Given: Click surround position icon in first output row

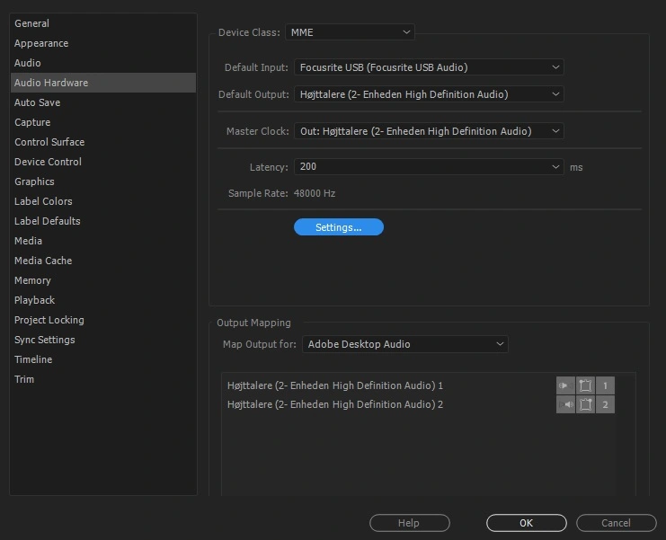Looking at the screenshot, I should [585, 385].
